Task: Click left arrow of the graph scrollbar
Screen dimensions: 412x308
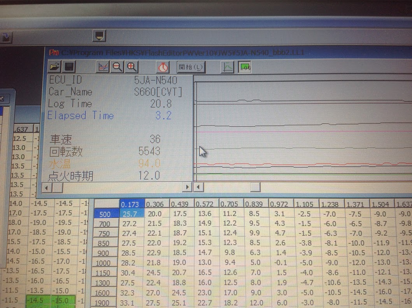Action: 198,187
